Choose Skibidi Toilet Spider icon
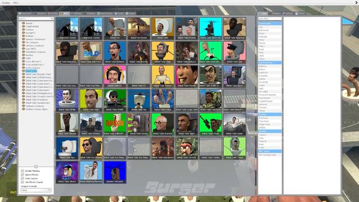This screenshot has height=202, width=359. [x=234, y=124]
